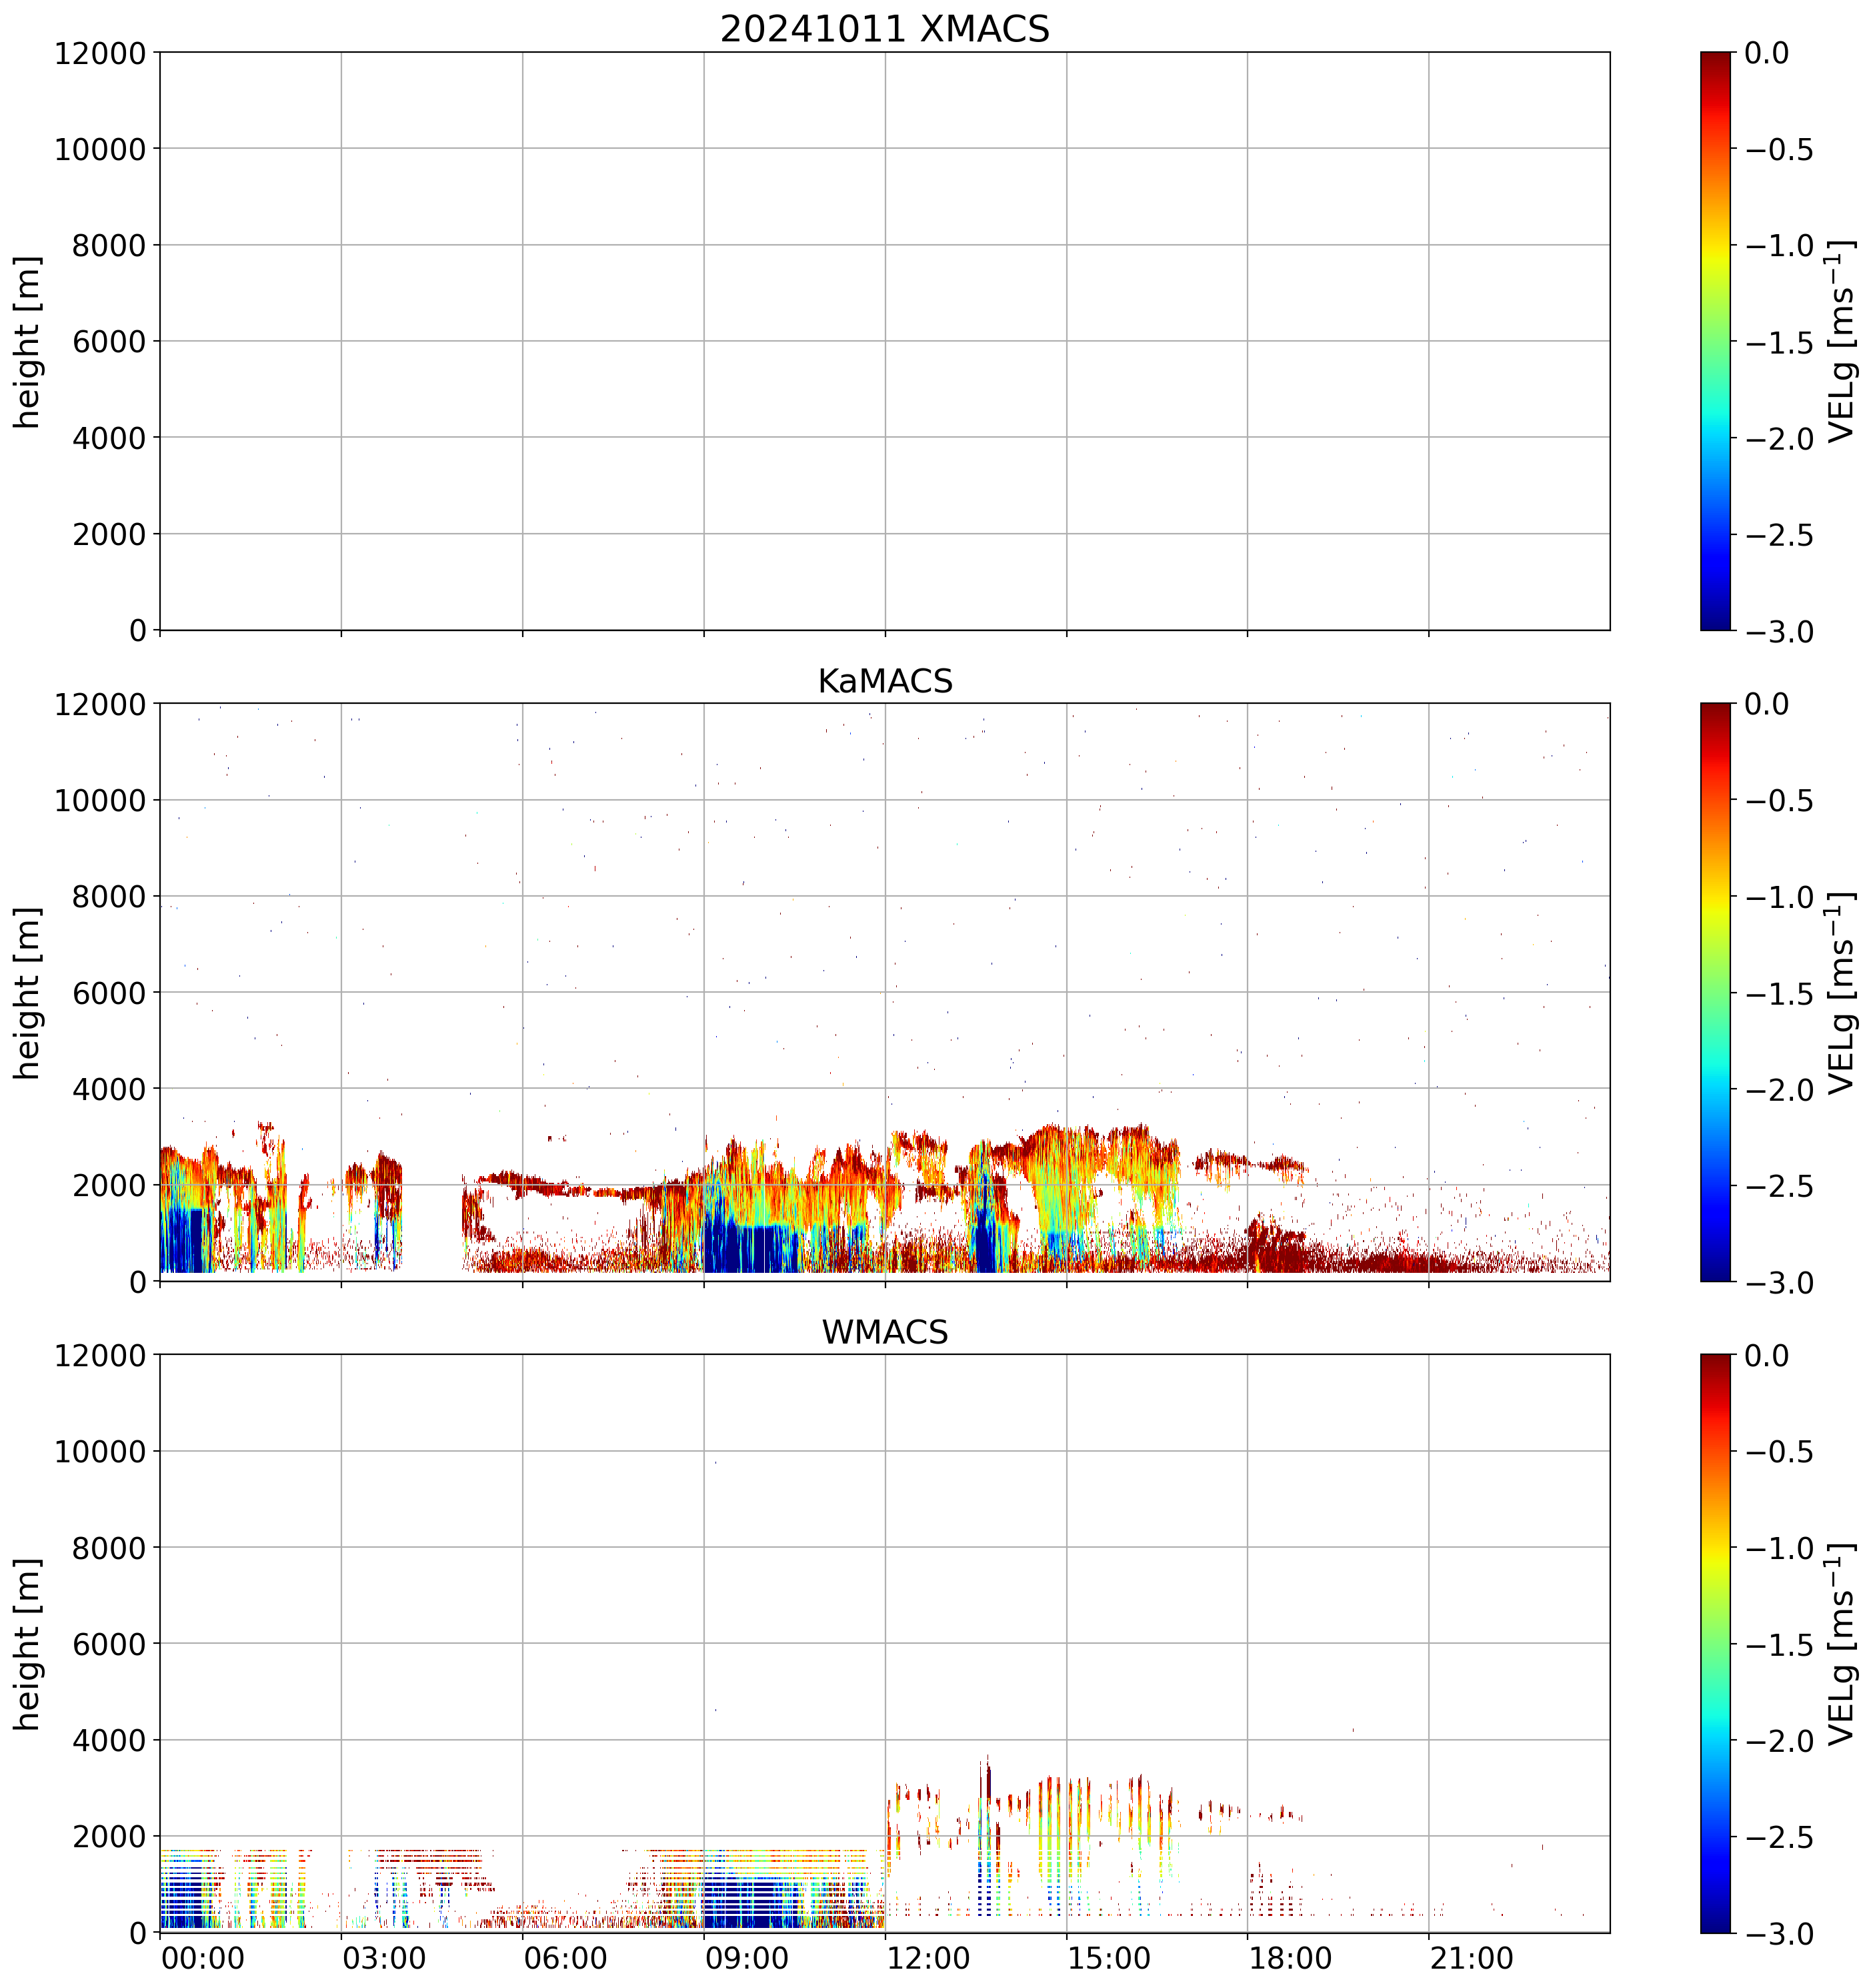Click the KaMACS panel title
Viewport: 1875px width, 1988px height.
(x=885, y=681)
